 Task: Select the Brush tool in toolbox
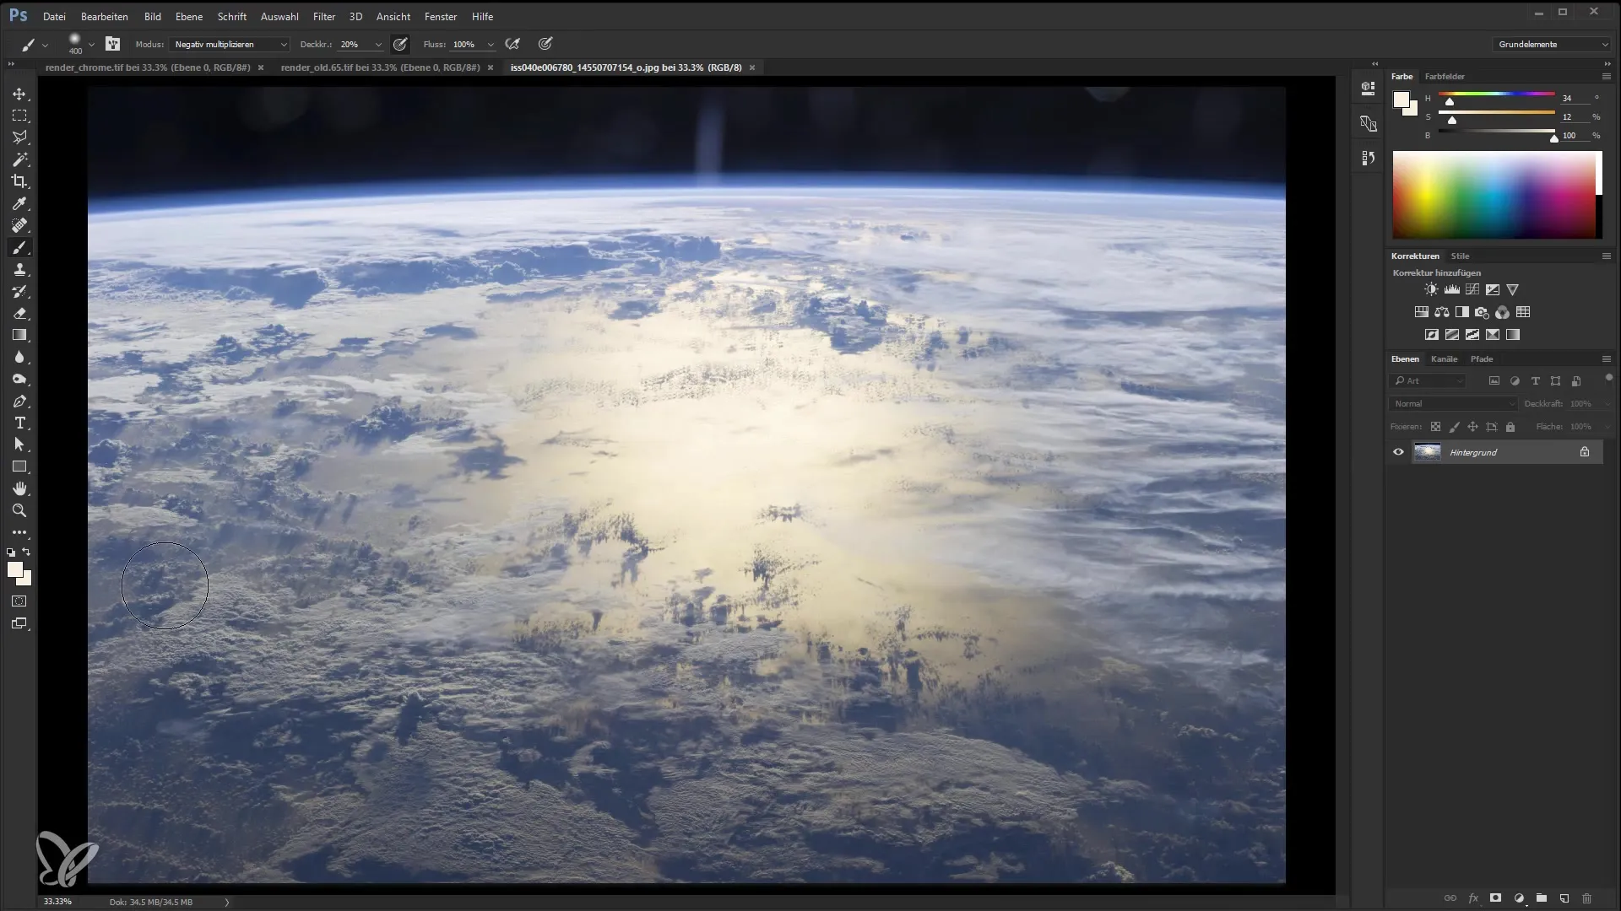pos(19,247)
